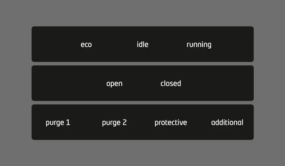Choose the protective option

pos(171,122)
